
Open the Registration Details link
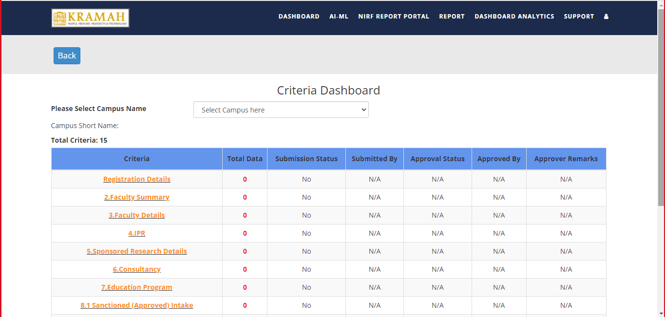click(x=136, y=179)
